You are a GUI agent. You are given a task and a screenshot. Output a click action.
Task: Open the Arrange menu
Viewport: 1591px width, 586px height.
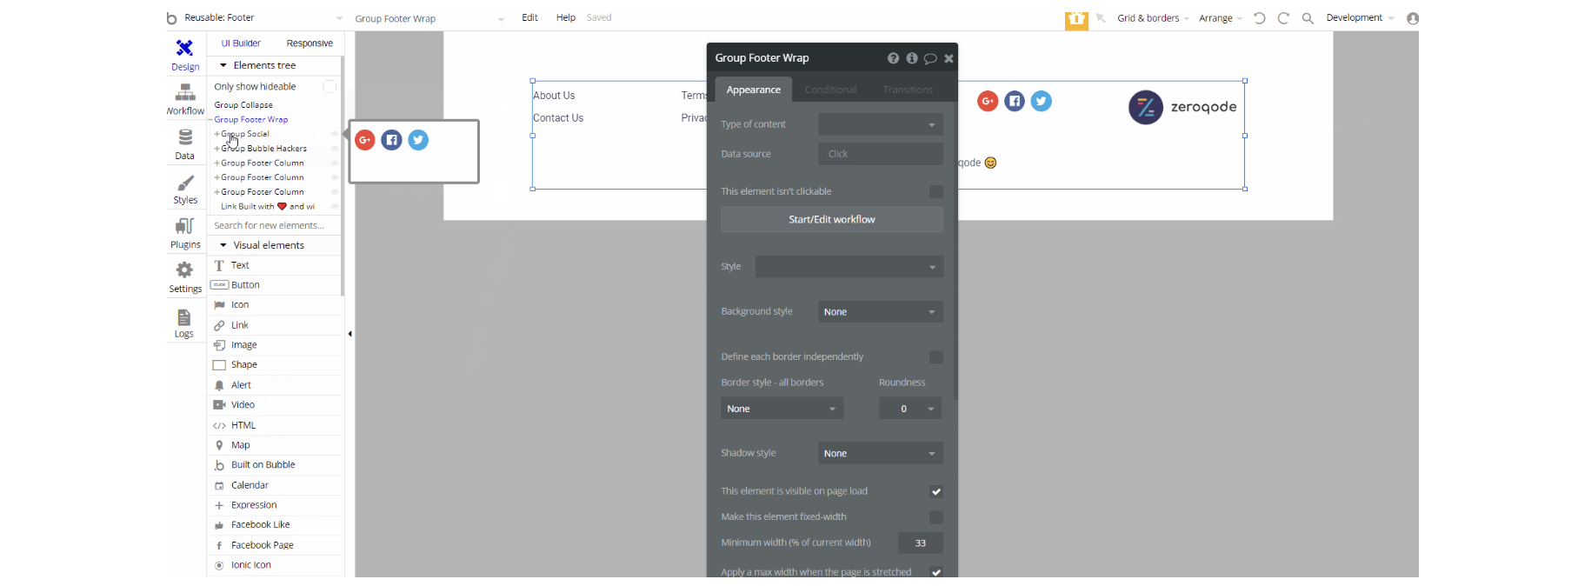(1220, 18)
